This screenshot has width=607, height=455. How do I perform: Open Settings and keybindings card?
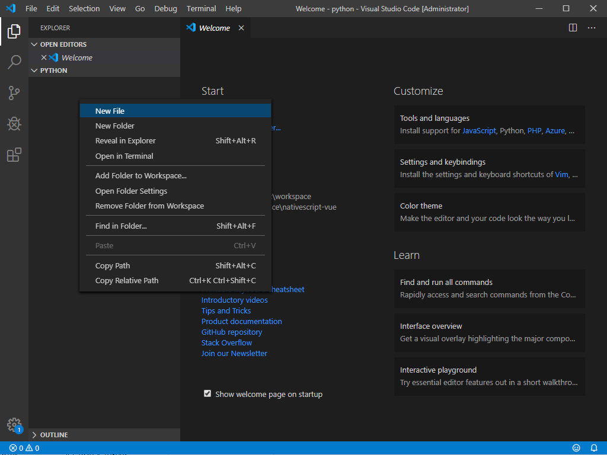[489, 169]
